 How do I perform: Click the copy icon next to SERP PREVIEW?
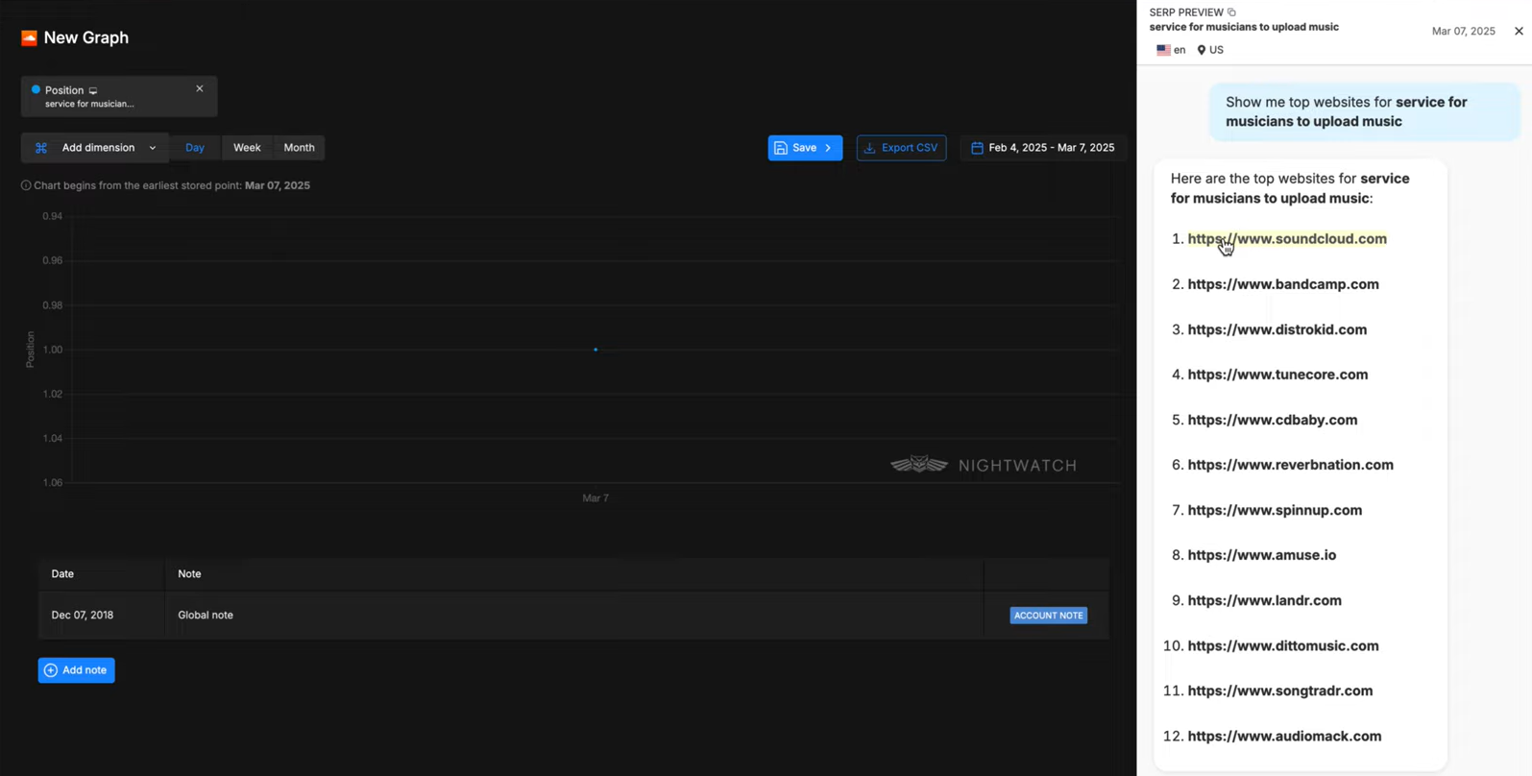point(1231,12)
